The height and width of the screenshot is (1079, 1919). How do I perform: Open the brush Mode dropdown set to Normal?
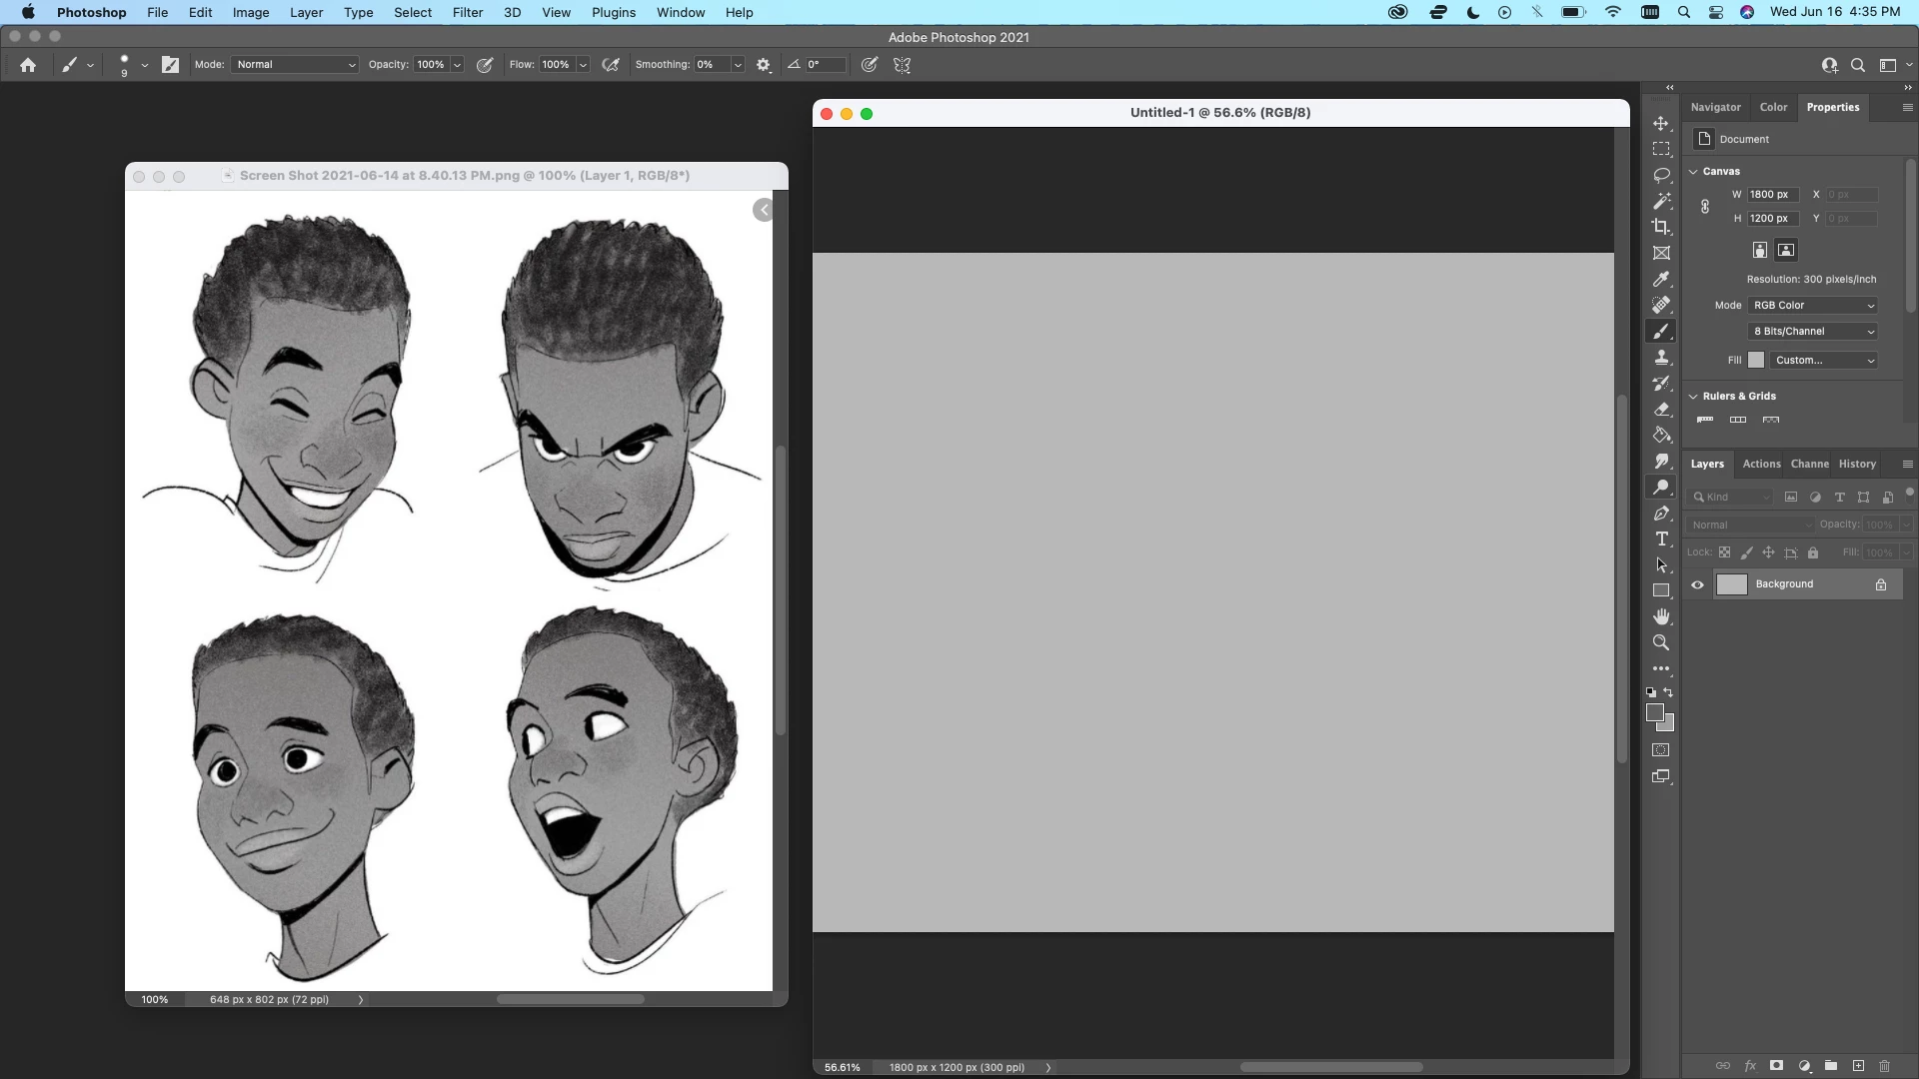click(295, 65)
